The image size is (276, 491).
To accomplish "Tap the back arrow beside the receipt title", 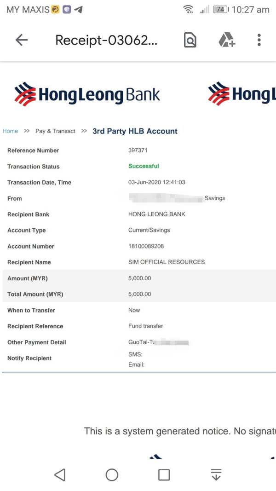I will (x=22, y=40).
